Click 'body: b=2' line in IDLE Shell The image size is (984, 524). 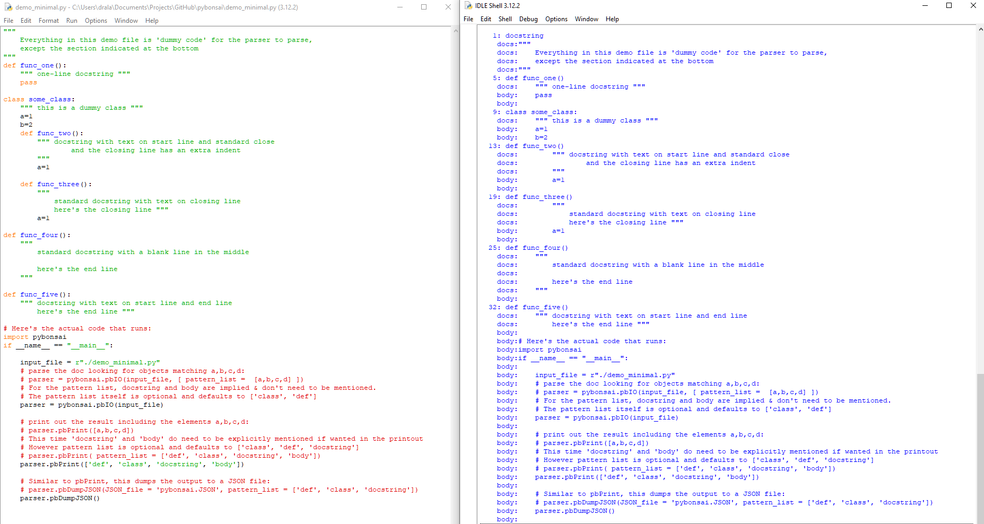click(x=523, y=138)
